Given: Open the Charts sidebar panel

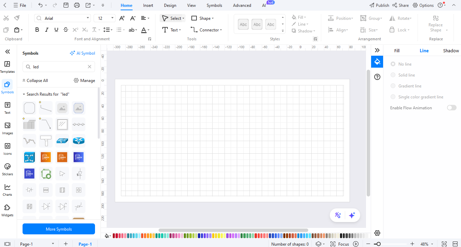Looking at the screenshot, I should [x=8, y=190].
